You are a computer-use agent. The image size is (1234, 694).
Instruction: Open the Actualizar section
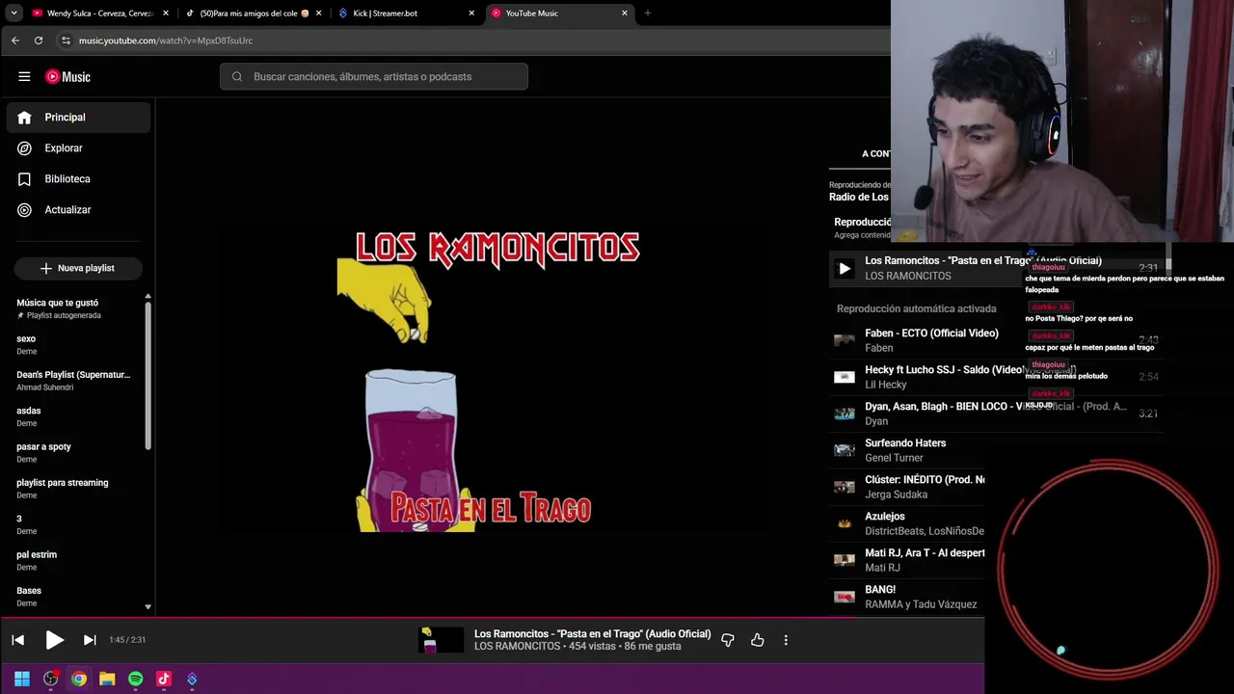pos(78,210)
